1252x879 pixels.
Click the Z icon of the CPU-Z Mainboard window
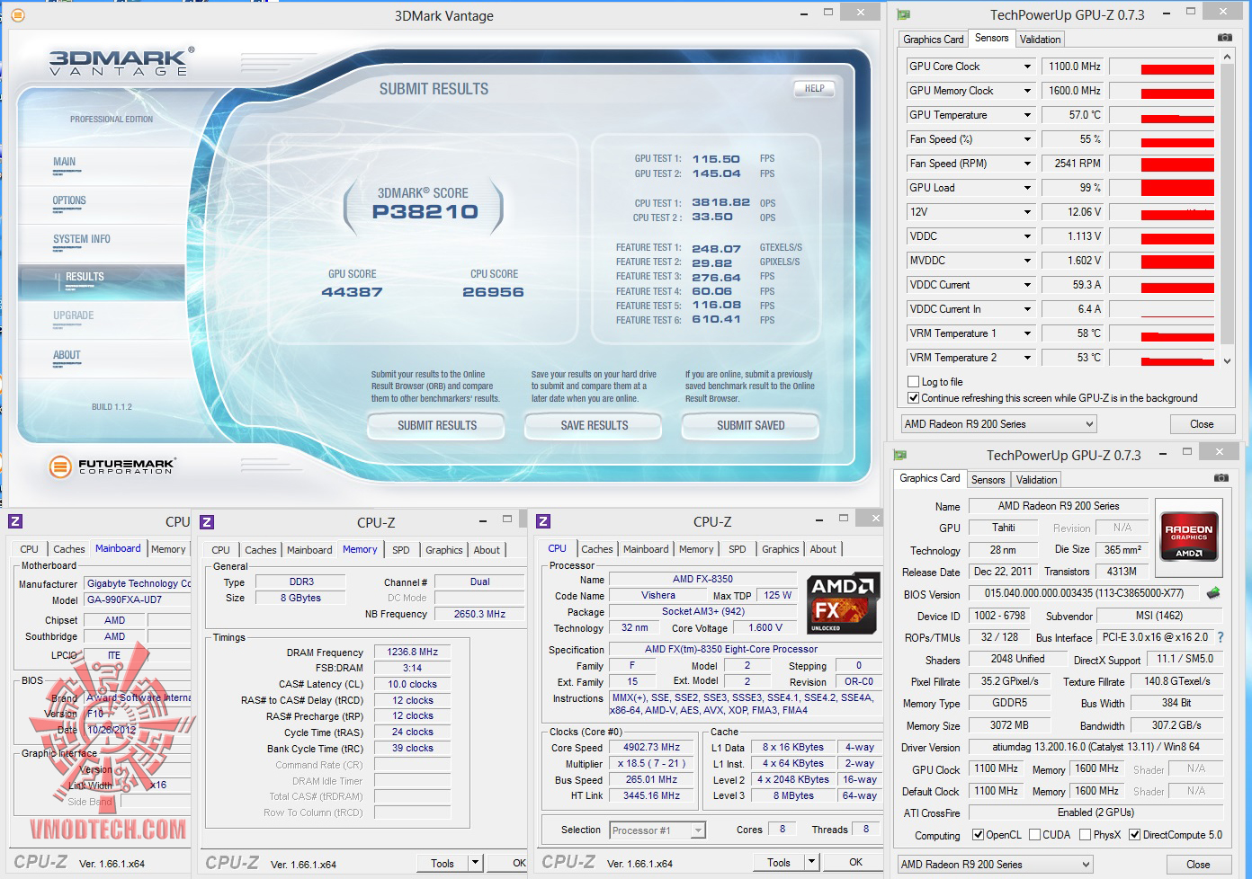tap(15, 522)
